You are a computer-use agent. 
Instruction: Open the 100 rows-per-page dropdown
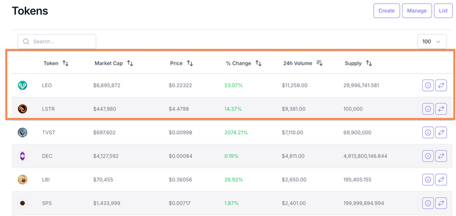[x=432, y=42]
